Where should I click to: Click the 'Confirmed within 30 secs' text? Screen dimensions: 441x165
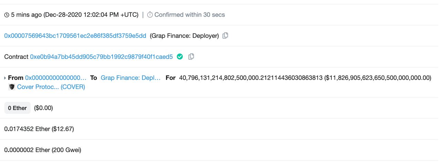[x=189, y=15]
